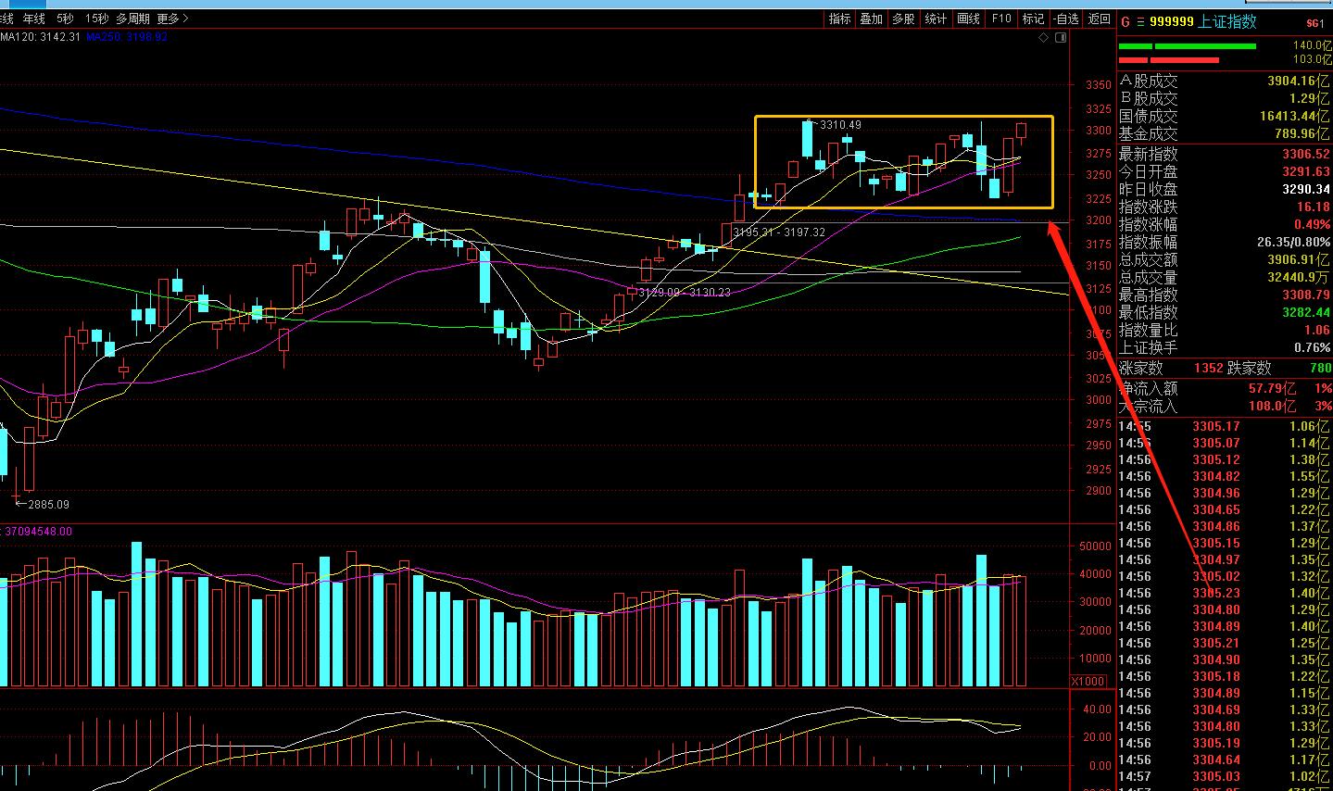Click the 返回 back button

[1099, 19]
